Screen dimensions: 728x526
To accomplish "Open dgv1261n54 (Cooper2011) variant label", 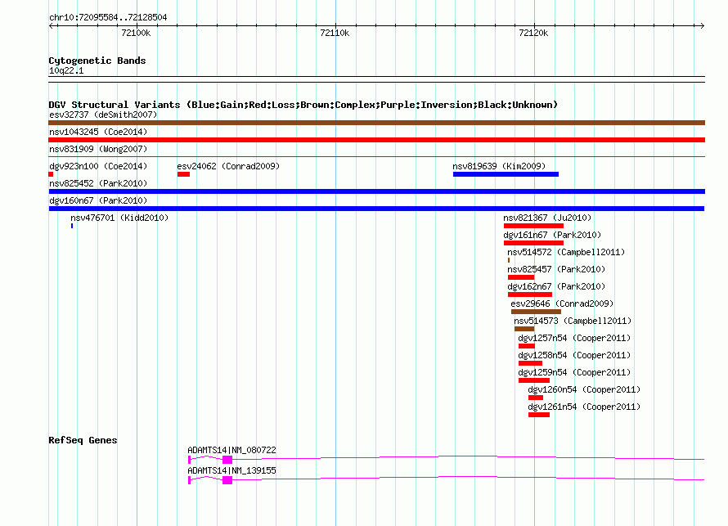I will (584, 407).
